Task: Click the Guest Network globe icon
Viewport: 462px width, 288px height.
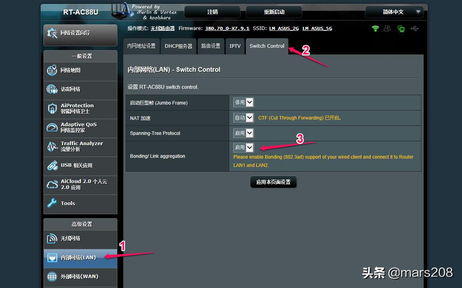Action: (x=52, y=89)
